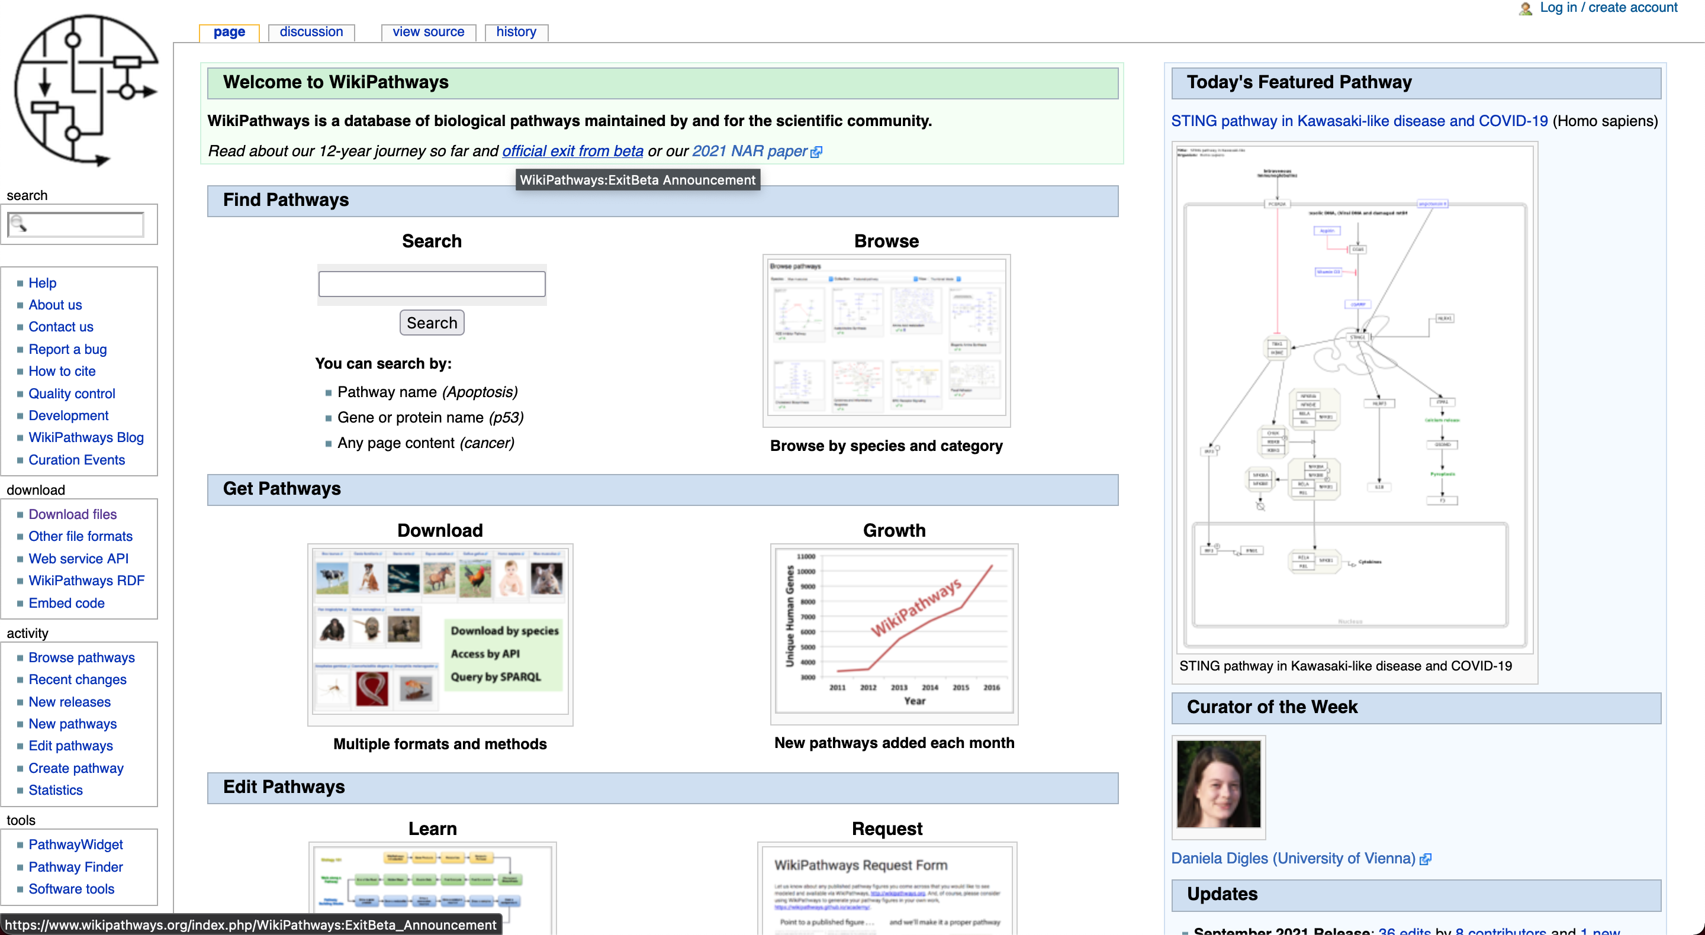This screenshot has height=935, width=1705.
Task: Open Help in the sidebar
Action: click(x=43, y=283)
